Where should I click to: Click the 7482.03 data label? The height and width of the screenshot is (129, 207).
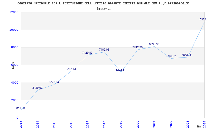click(x=104, y=50)
